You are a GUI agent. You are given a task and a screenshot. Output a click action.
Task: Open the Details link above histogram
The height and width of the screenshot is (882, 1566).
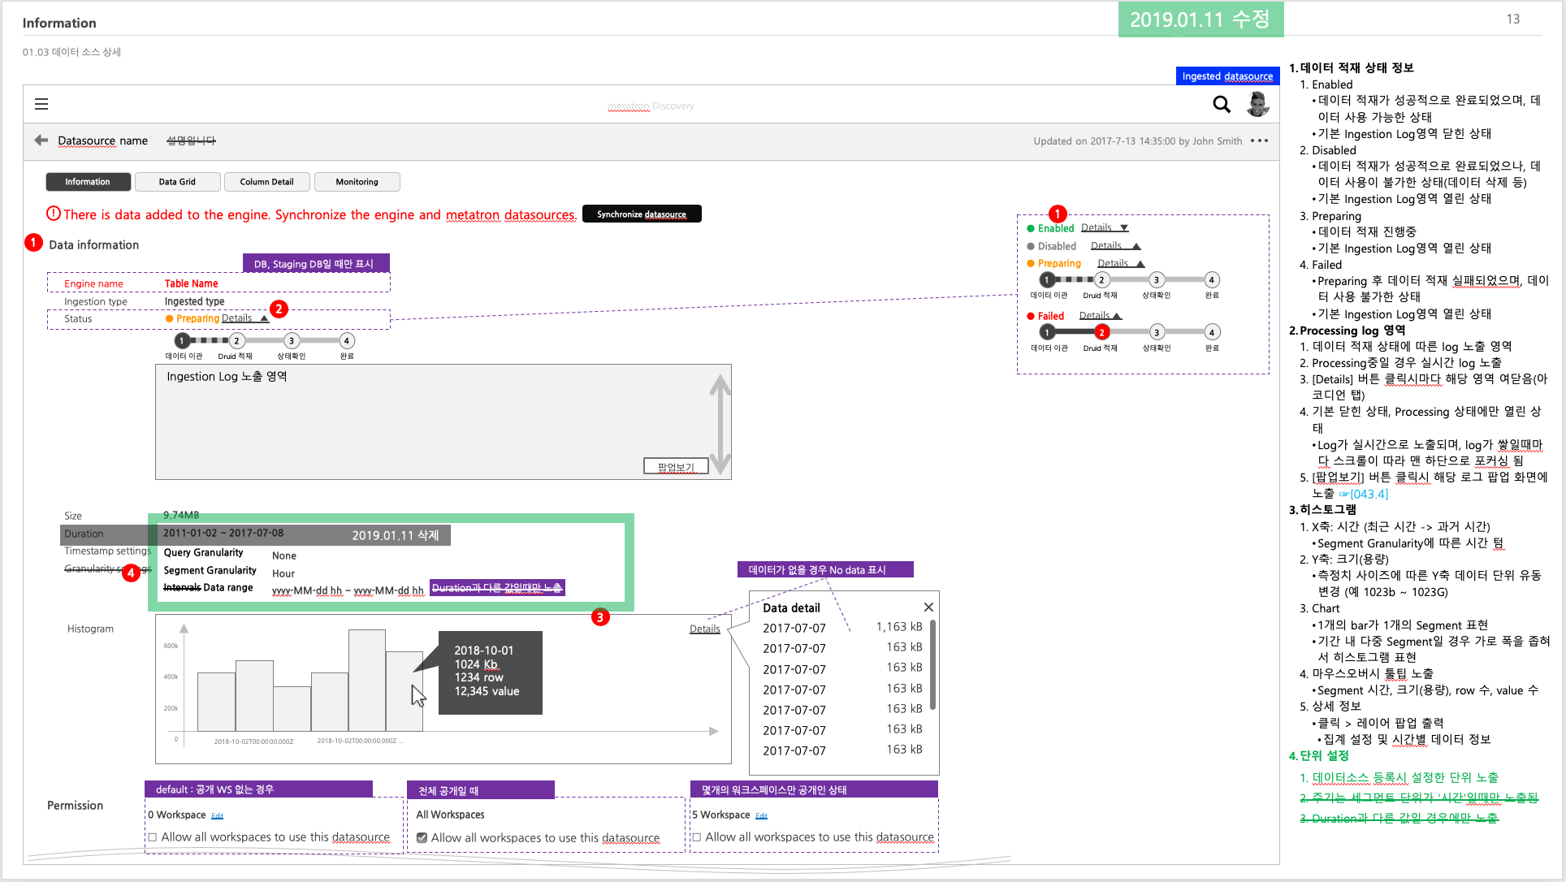click(x=705, y=629)
